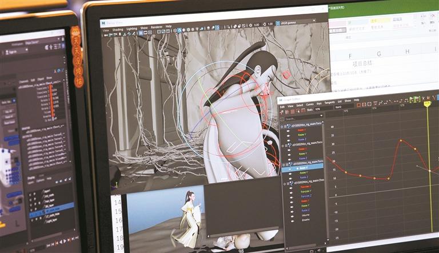Toggle the highlighted isolate select viewport icon

217,27
